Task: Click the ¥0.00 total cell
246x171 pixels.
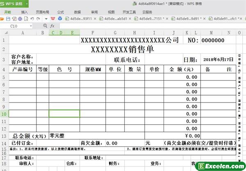Action: 173,136
